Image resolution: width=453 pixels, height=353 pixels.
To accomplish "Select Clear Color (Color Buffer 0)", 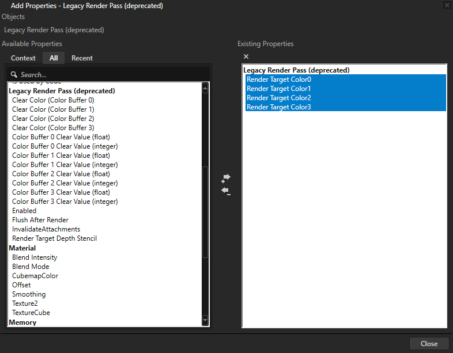I will (53, 100).
